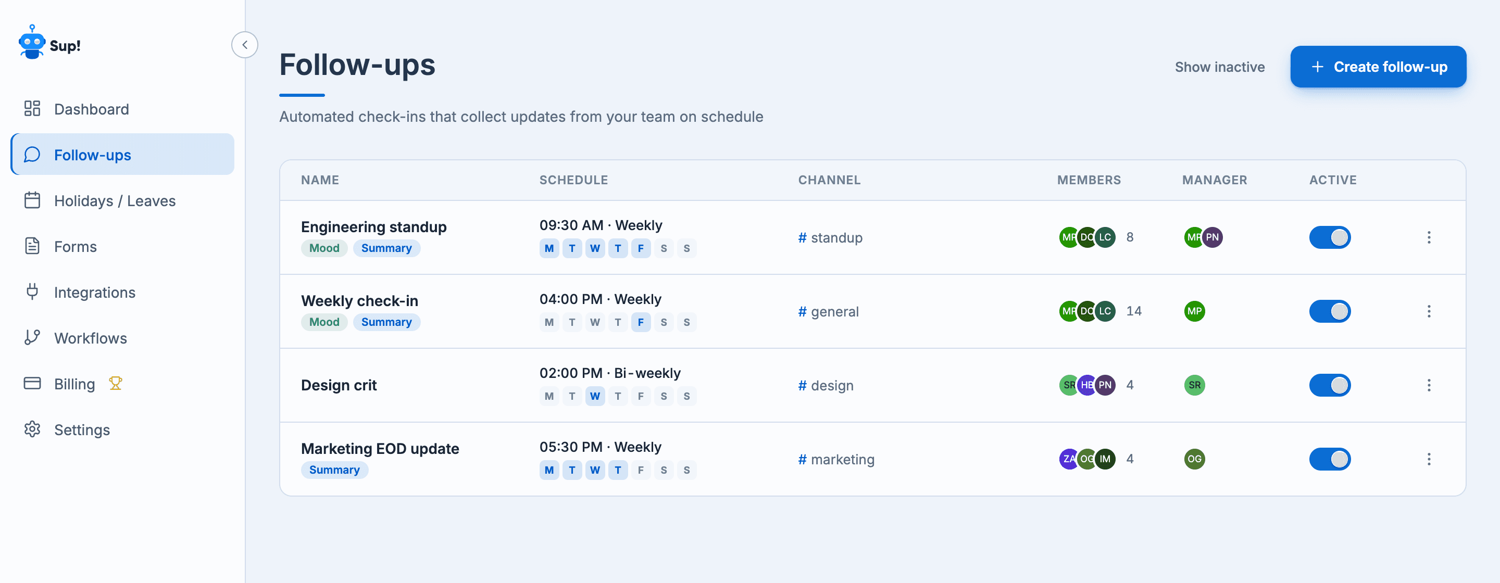Click the Summary tag on Marketing EOD update

pos(334,470)
